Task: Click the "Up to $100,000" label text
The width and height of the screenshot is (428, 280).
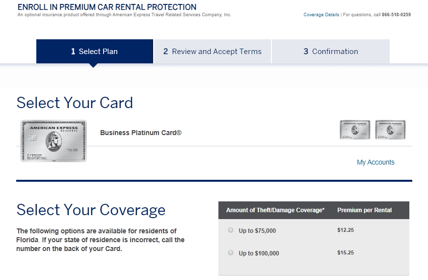Action: tap(259, 253)
